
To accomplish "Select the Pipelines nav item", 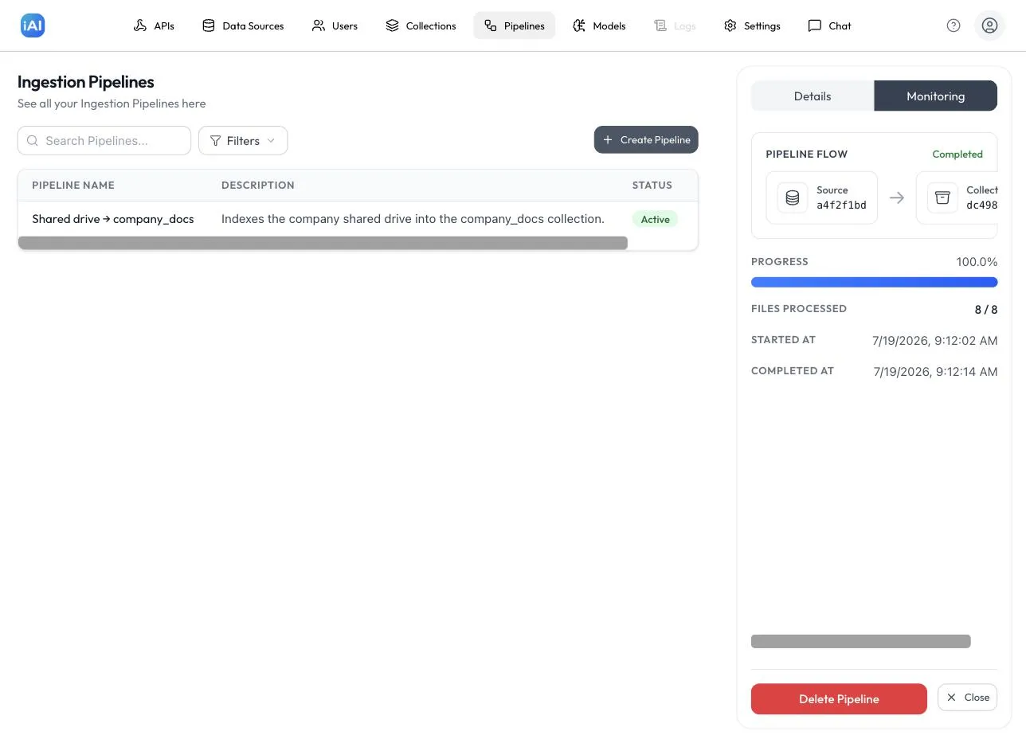I will (515, 25).
